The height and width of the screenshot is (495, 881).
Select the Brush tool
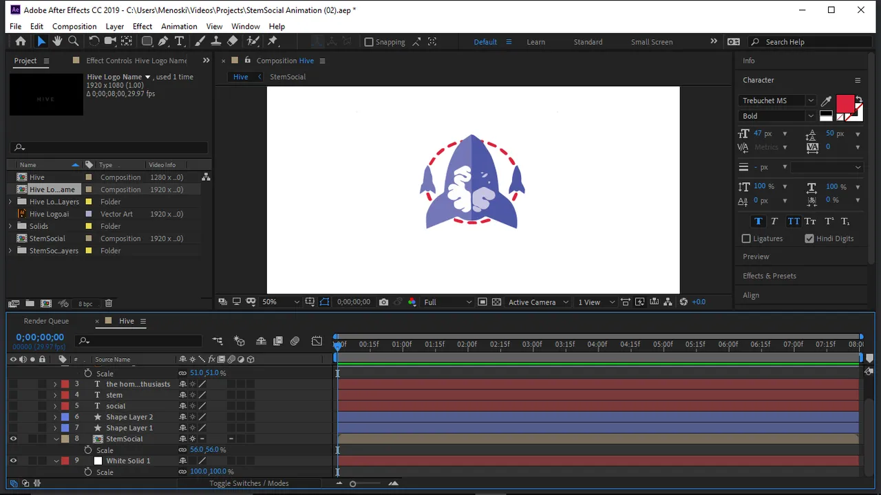(x=200, y=41)
